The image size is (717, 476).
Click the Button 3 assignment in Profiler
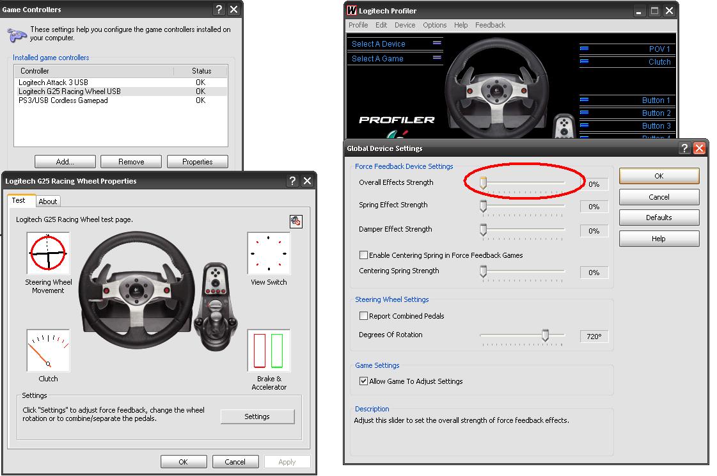tap(627, 126)
